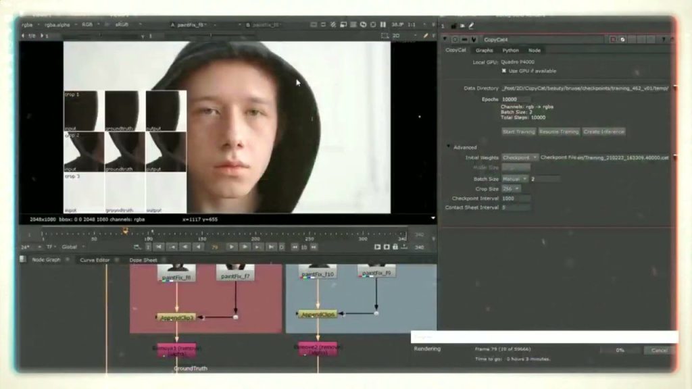
Task: Open the Curve Editor tab
Action: click(95, 259)
